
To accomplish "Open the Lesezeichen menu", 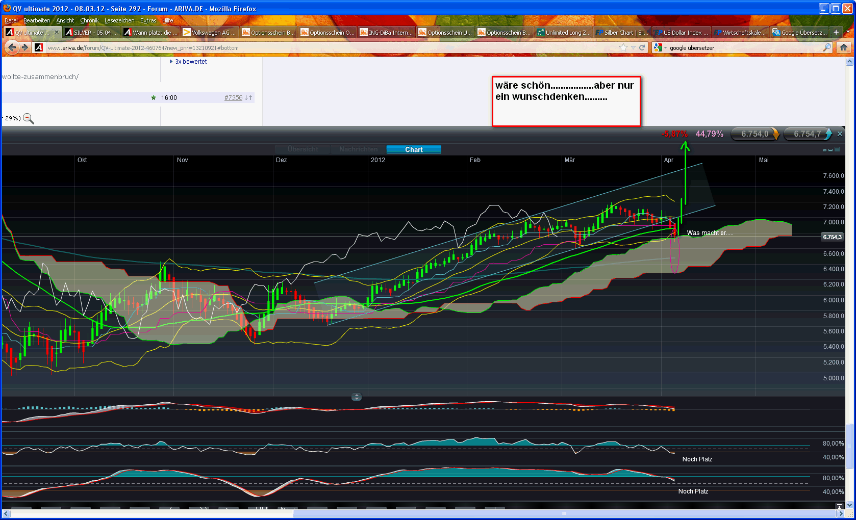I will (x=119, y=20).
